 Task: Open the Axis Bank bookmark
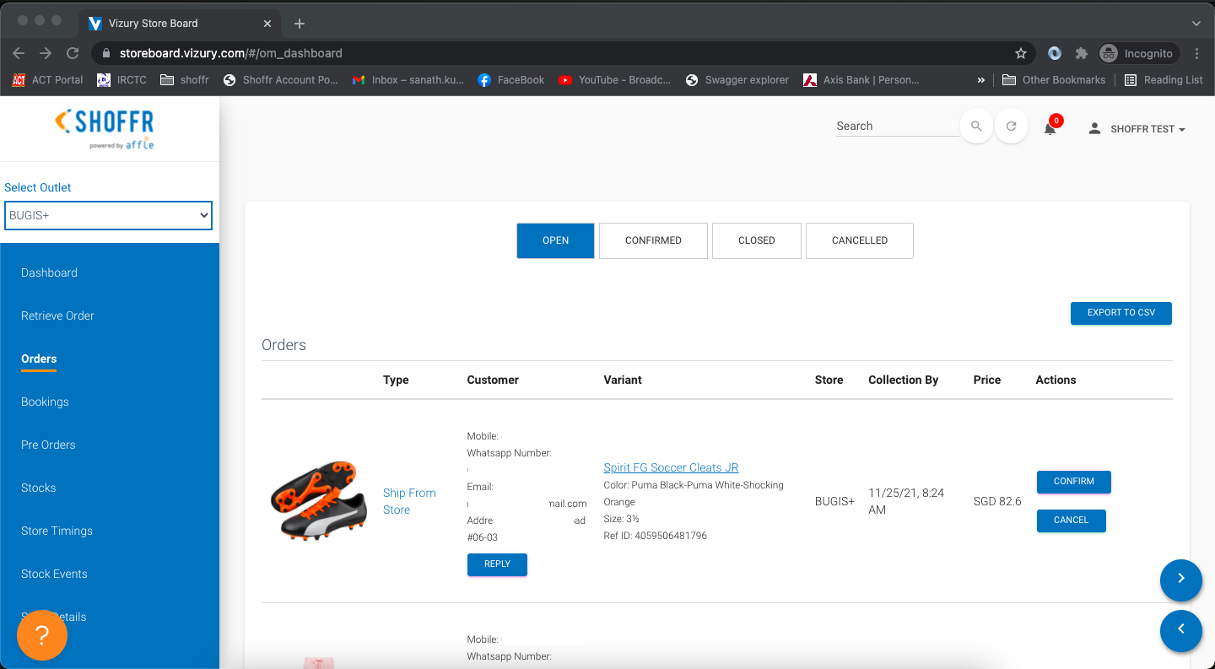(861, 80)
